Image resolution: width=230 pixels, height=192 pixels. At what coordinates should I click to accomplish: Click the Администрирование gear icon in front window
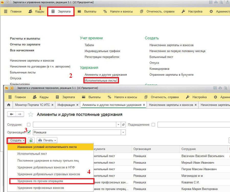point(215,97)
